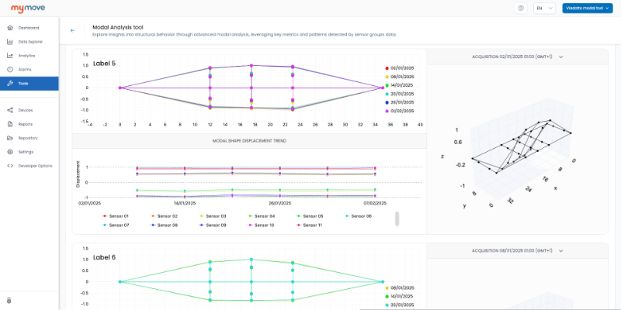Click the Alarms sidebar icon
Viewport: 621px width, 310px height.
(10, 69)
